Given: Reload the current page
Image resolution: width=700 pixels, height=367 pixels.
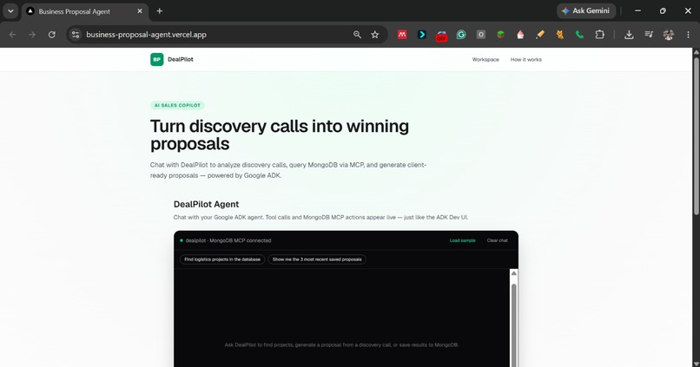Looking at the screenshot, I should click(52, 35).
